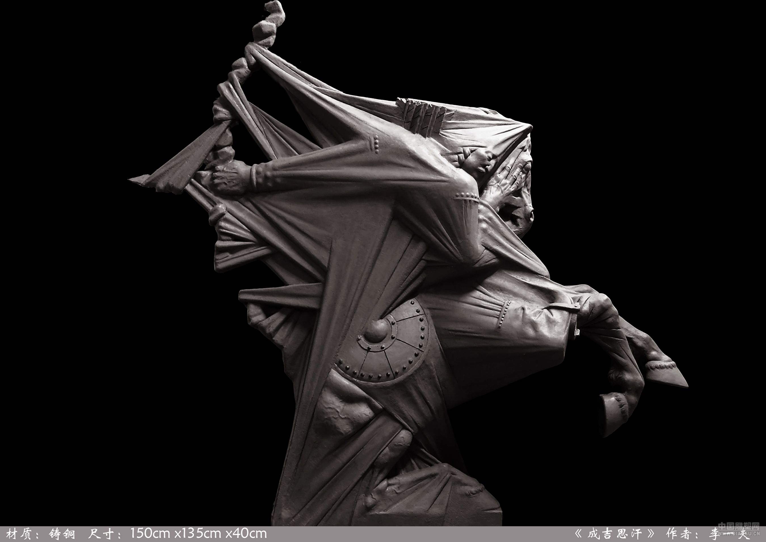Click the sculpture title "《成吉思汗》"
The image size is (766, 542).
point(615,534)
